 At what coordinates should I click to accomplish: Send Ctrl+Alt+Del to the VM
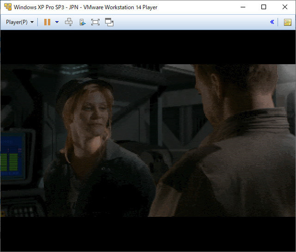(69, 22)
